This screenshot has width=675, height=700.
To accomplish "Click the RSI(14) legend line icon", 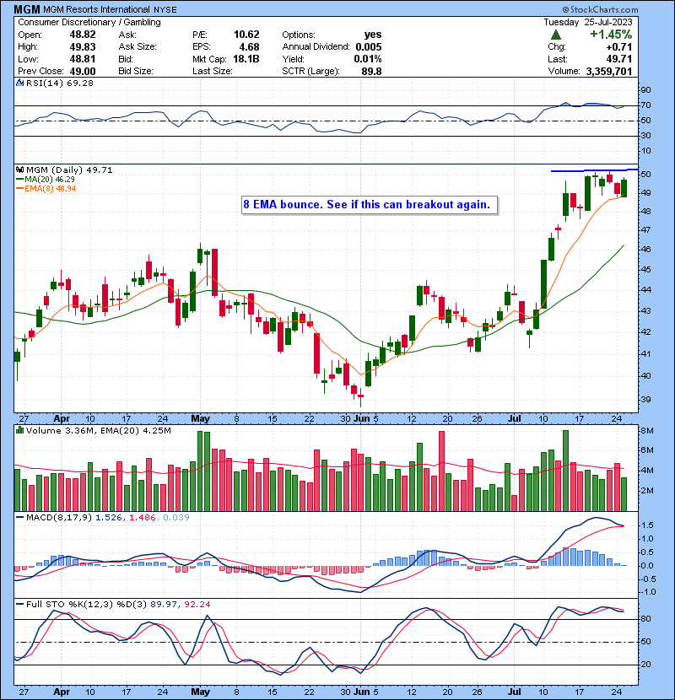I will 19,84.
